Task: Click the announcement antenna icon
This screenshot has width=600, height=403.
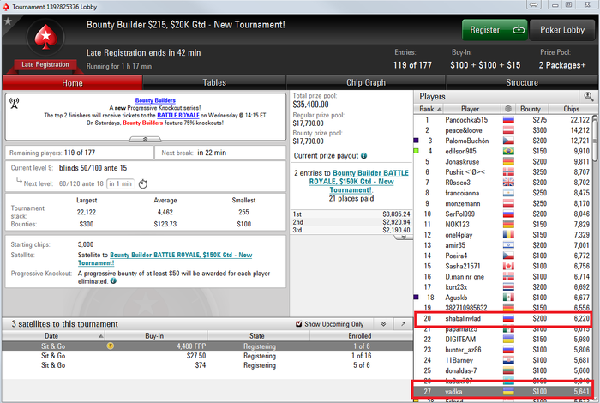Action: [x=15, y=104]
